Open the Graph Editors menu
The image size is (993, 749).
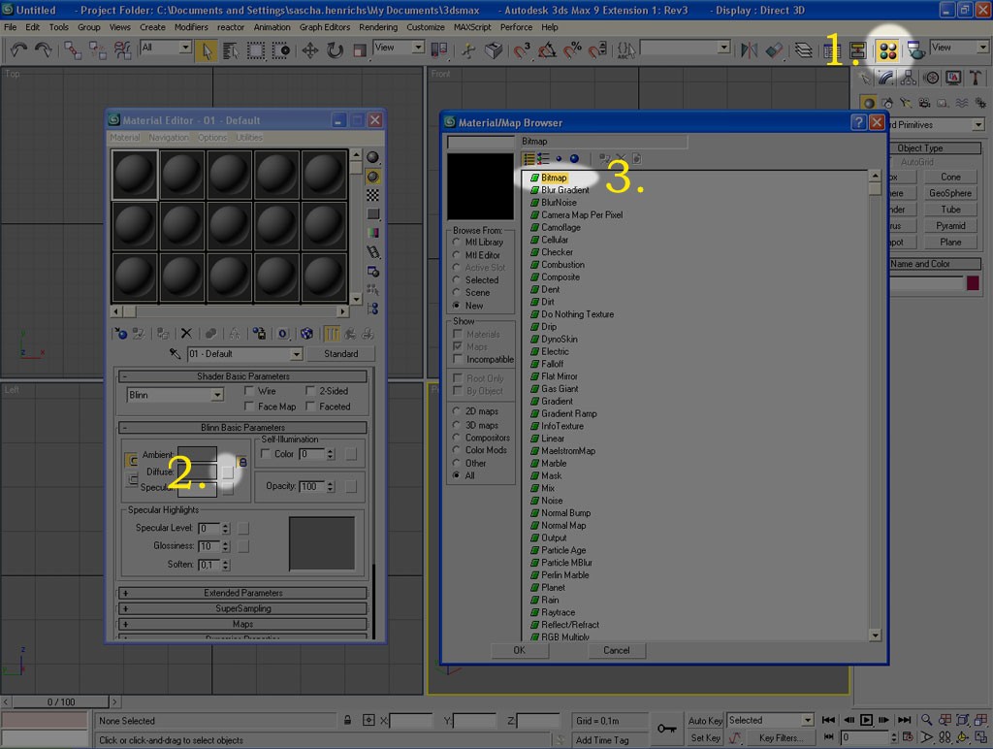325,27
